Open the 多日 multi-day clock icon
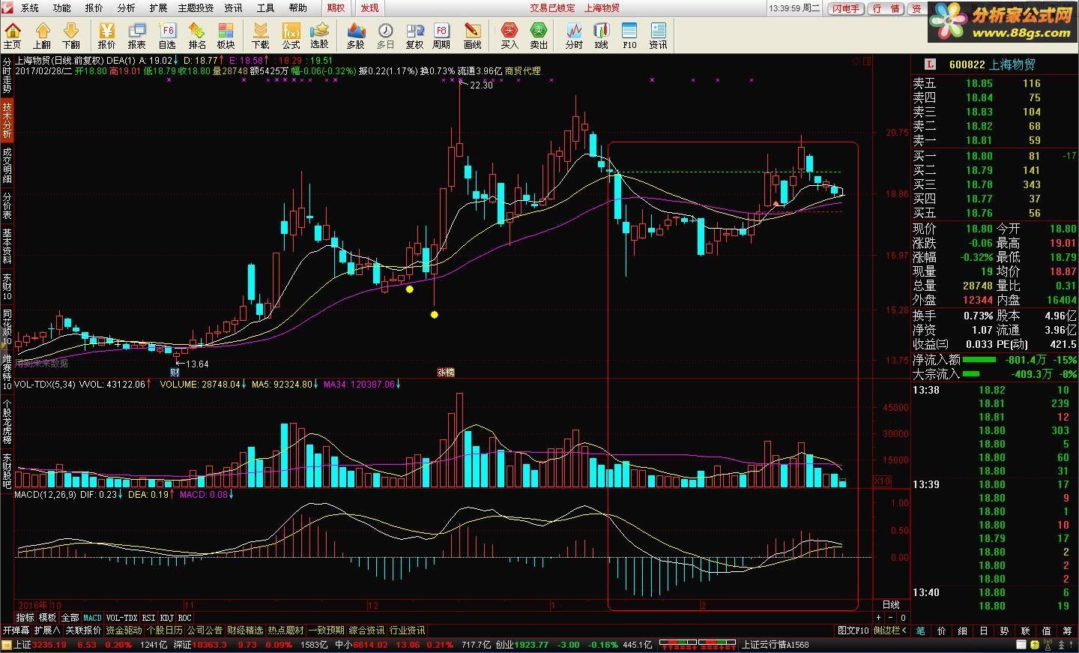Viewport: 1079px width, 653px height. tap(385, 35)
